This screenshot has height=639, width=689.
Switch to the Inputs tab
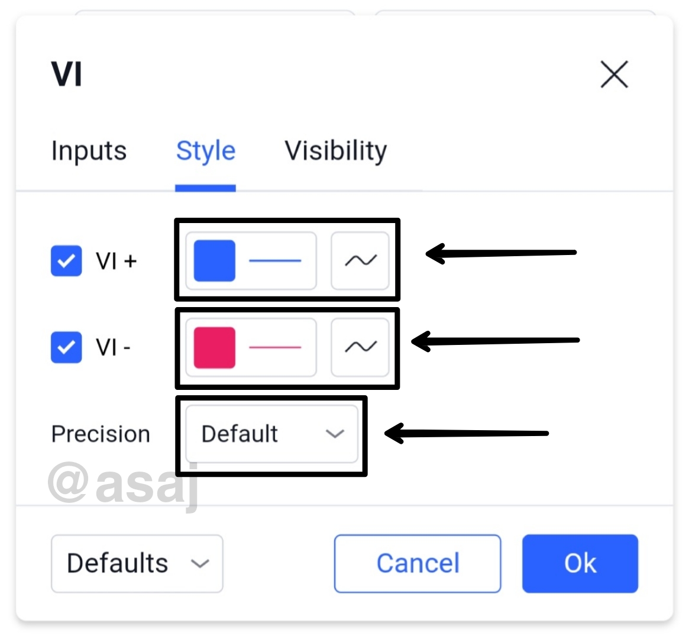[89, 151]
